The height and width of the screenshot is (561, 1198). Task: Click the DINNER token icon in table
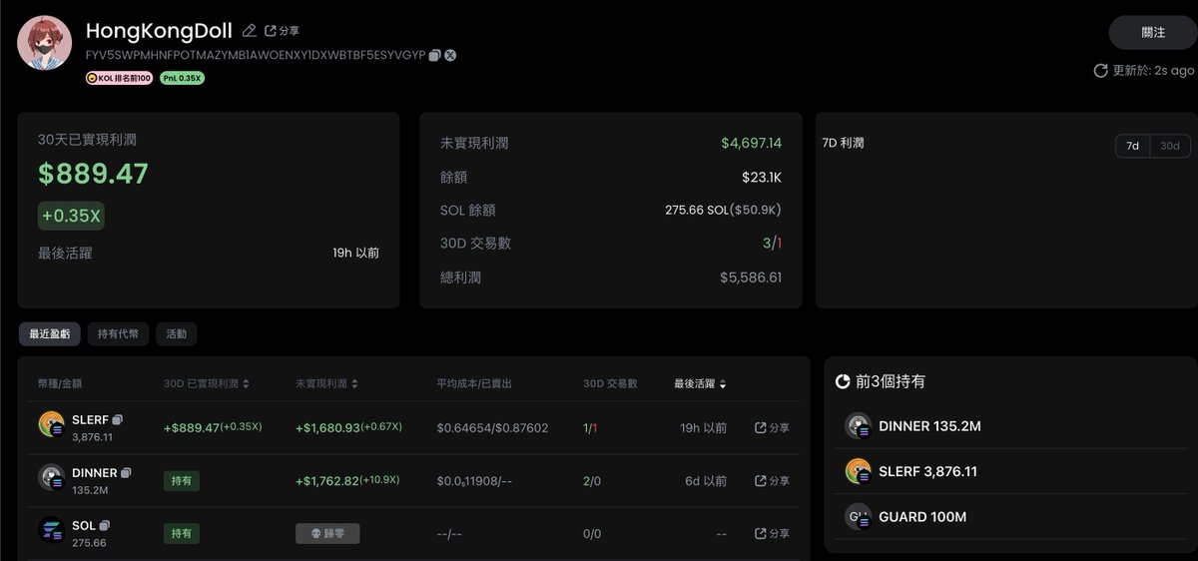click(x=51, y=478)
